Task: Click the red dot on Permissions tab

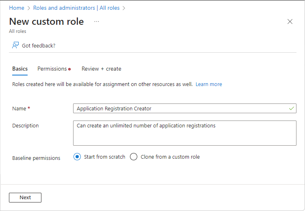Action: [x=69, y=69]
